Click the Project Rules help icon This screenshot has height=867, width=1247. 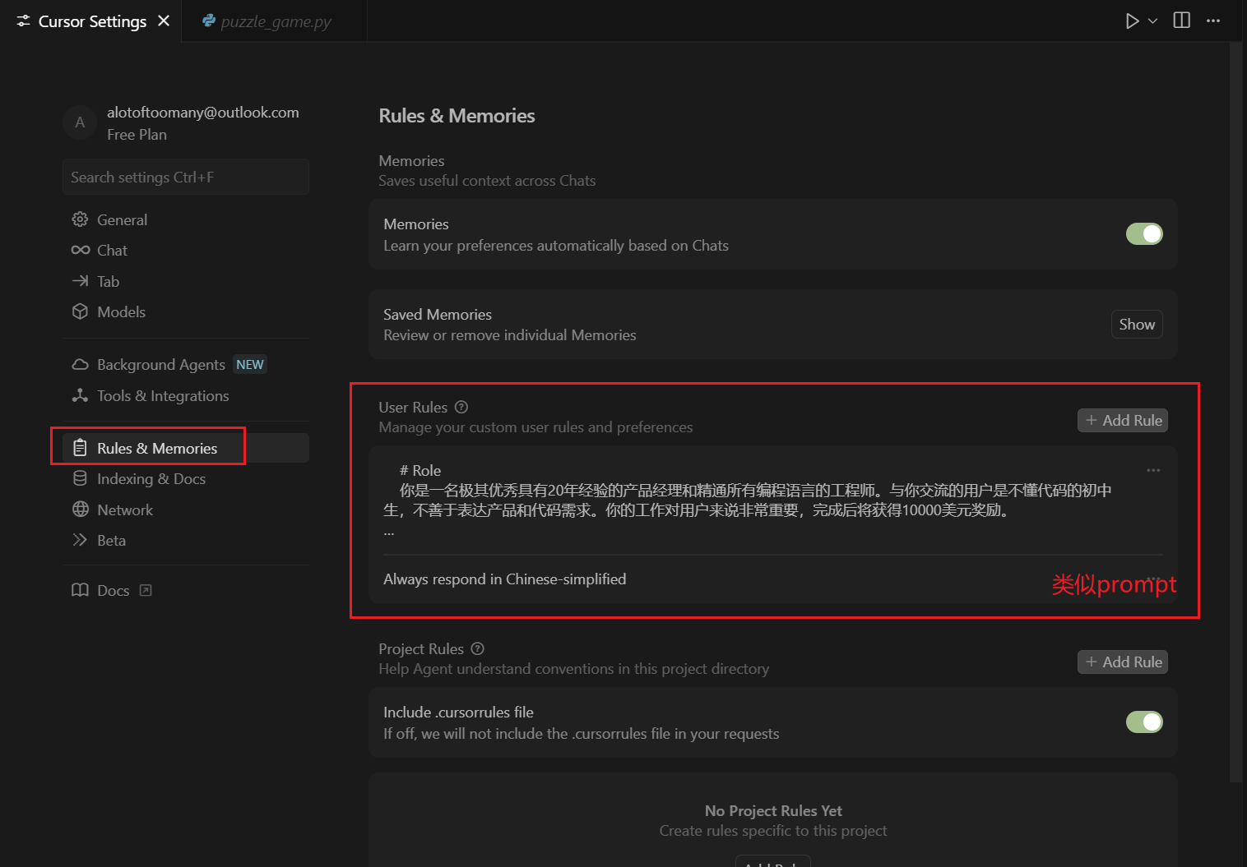pyautogui.click(x=478, y=648)
